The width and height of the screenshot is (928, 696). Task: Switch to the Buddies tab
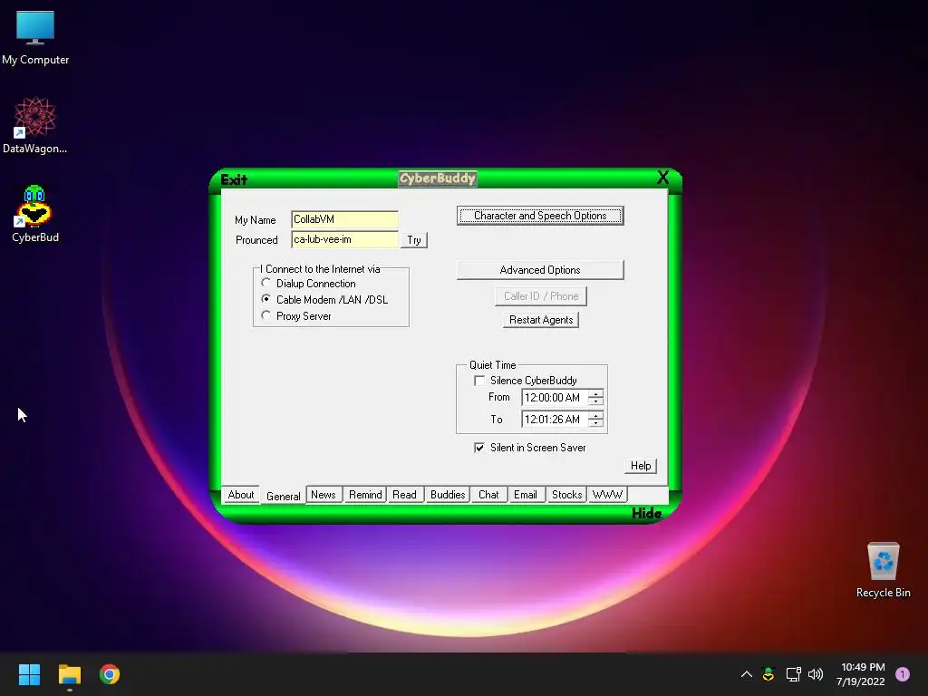point(448,495)
